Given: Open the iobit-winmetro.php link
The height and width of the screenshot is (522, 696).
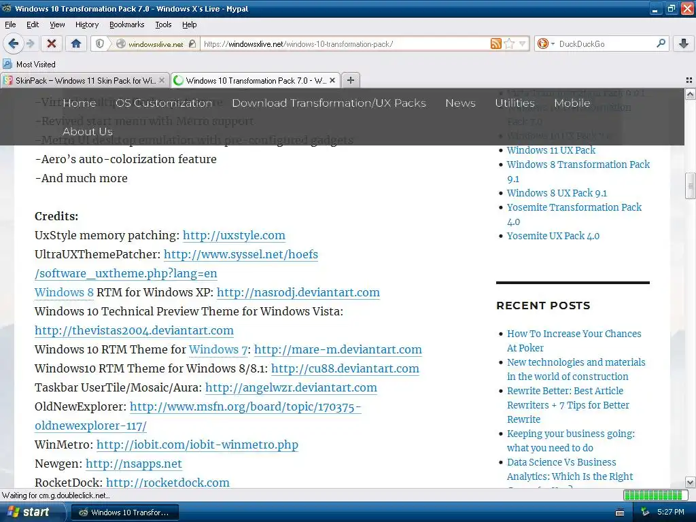Looking at the screenshot, I should (x=197, y=445).
